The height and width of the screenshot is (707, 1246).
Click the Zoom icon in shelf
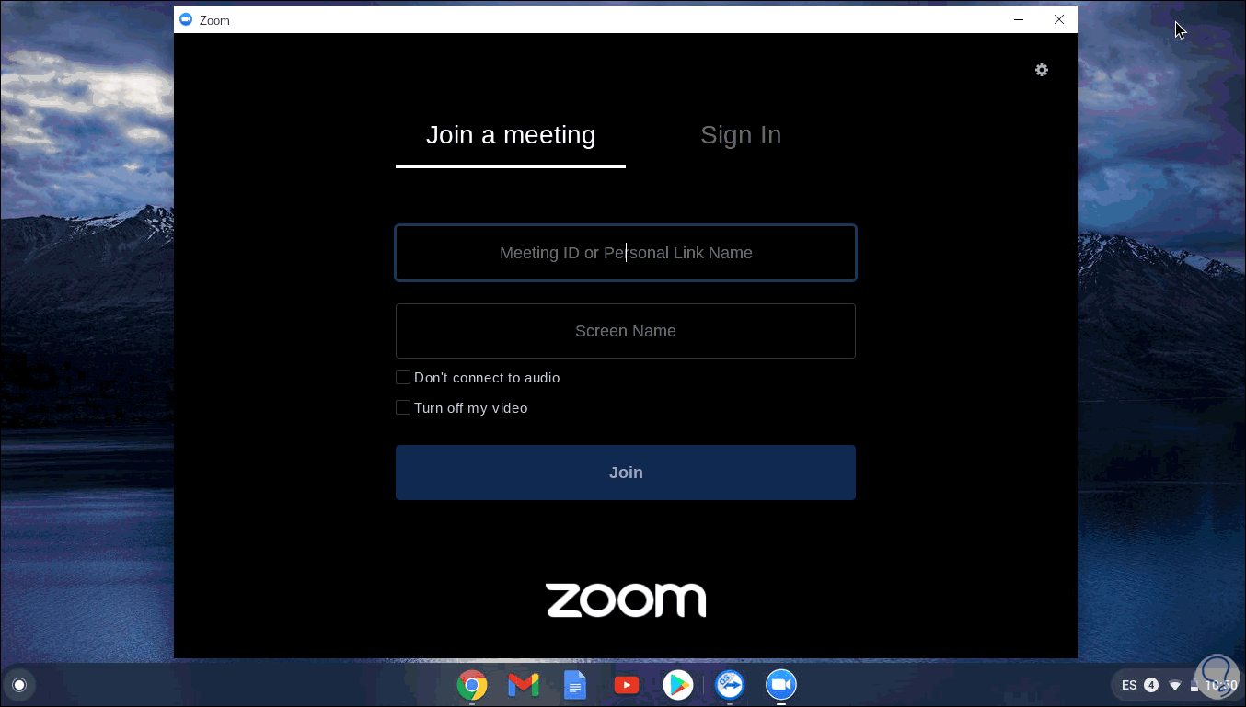[x=781, y=685]
